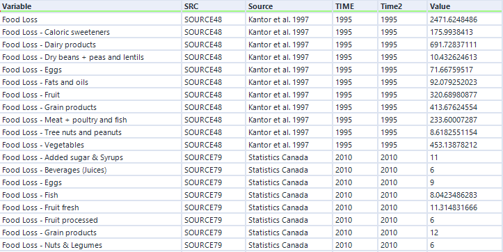Click the value 8.0423486283 cell
503x252 pixels.
click(465, 195)
